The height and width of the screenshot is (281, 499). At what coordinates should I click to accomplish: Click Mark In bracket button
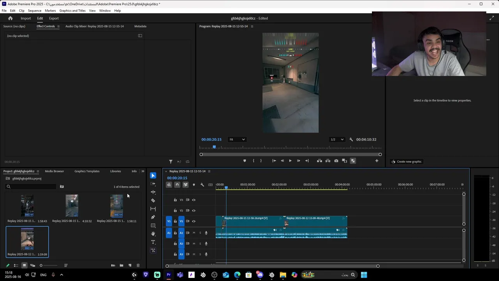pyautogui.click(x=253, y=161)
